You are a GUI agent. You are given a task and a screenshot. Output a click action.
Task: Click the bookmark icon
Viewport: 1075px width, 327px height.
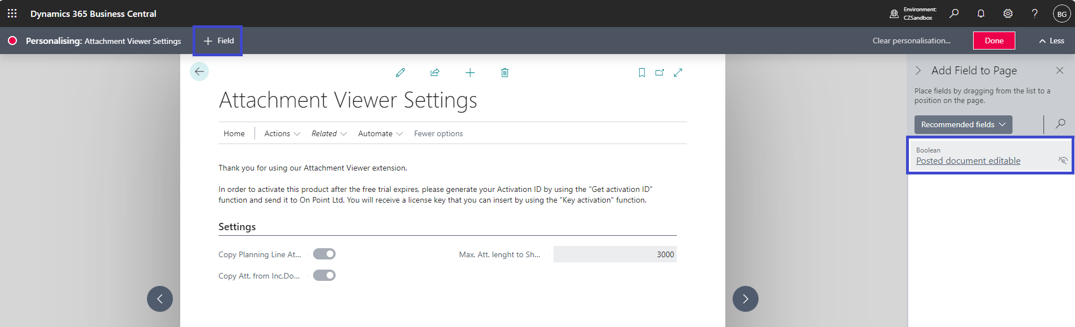click(641, 73)
